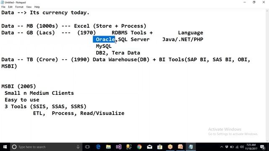
Task: Click the taskbar microphone icon
Action: pyautogui.click(x=78, y=147)
